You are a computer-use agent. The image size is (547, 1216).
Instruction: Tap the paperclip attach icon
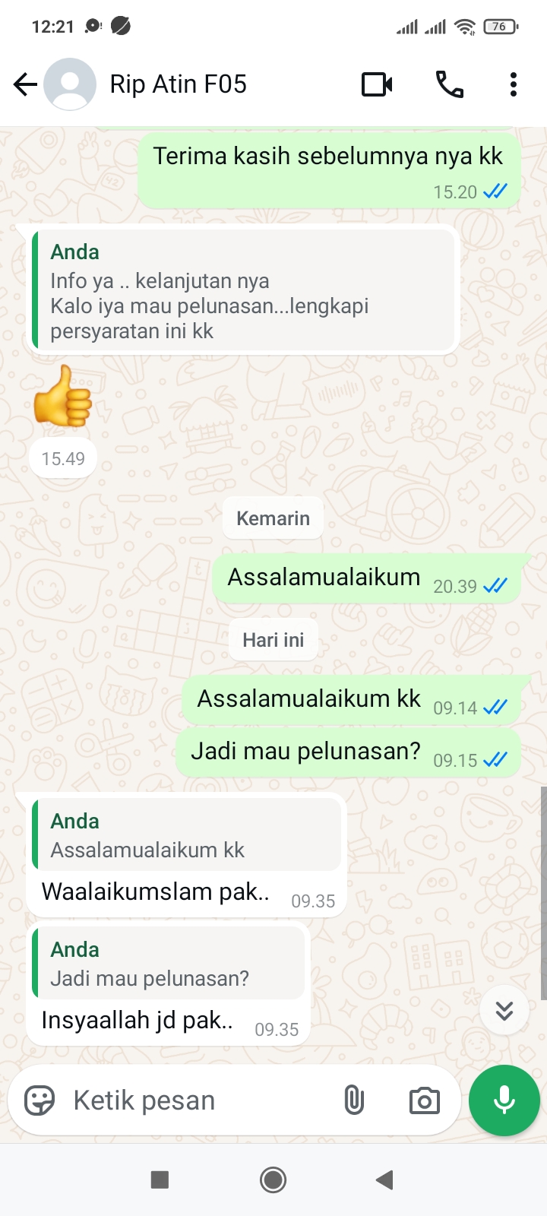[x=354, y=1100]
